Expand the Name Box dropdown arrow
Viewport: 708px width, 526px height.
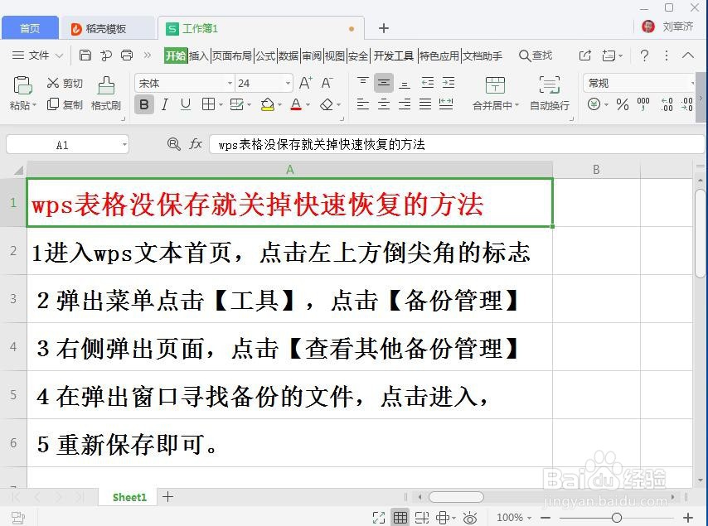pyautogui.click(x=124, y=145)
